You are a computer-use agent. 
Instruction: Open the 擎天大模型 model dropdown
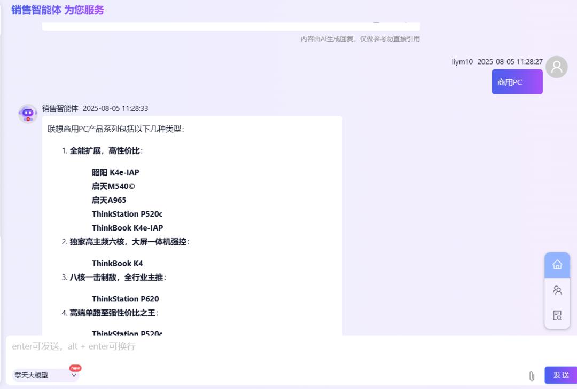[x=45, y=375]
